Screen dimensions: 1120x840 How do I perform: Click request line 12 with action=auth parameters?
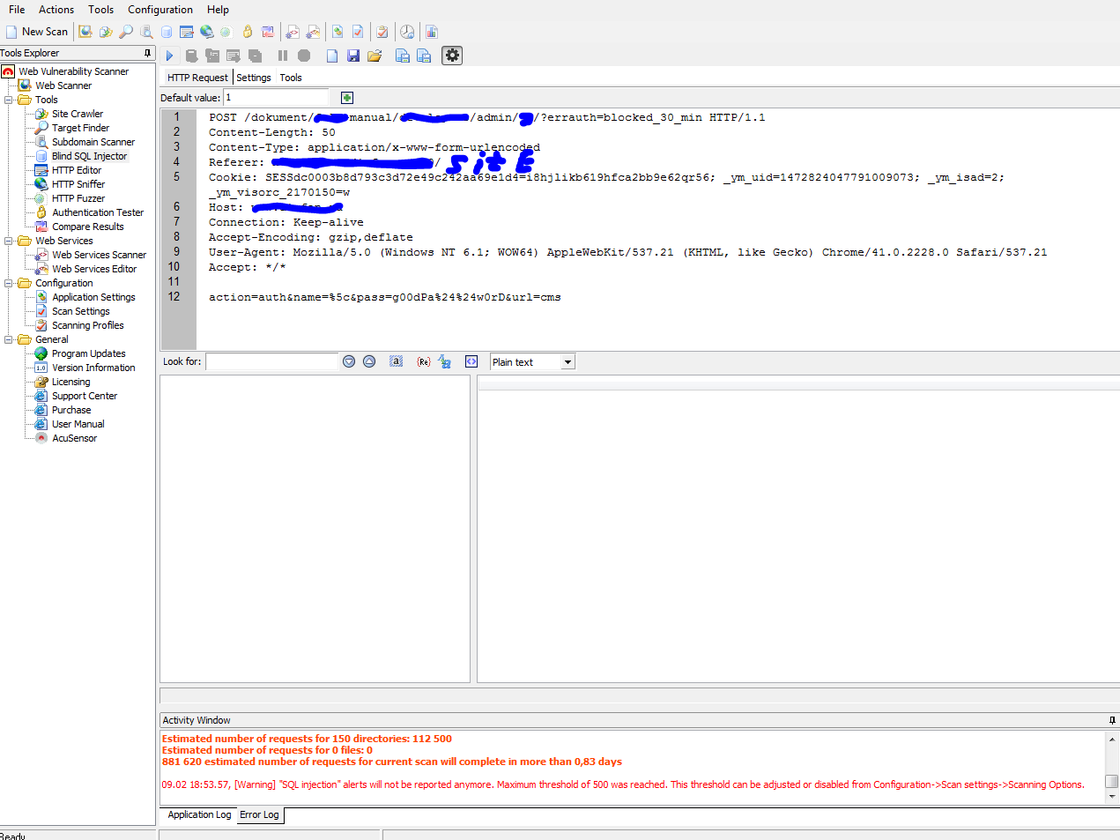pos(384,297)
